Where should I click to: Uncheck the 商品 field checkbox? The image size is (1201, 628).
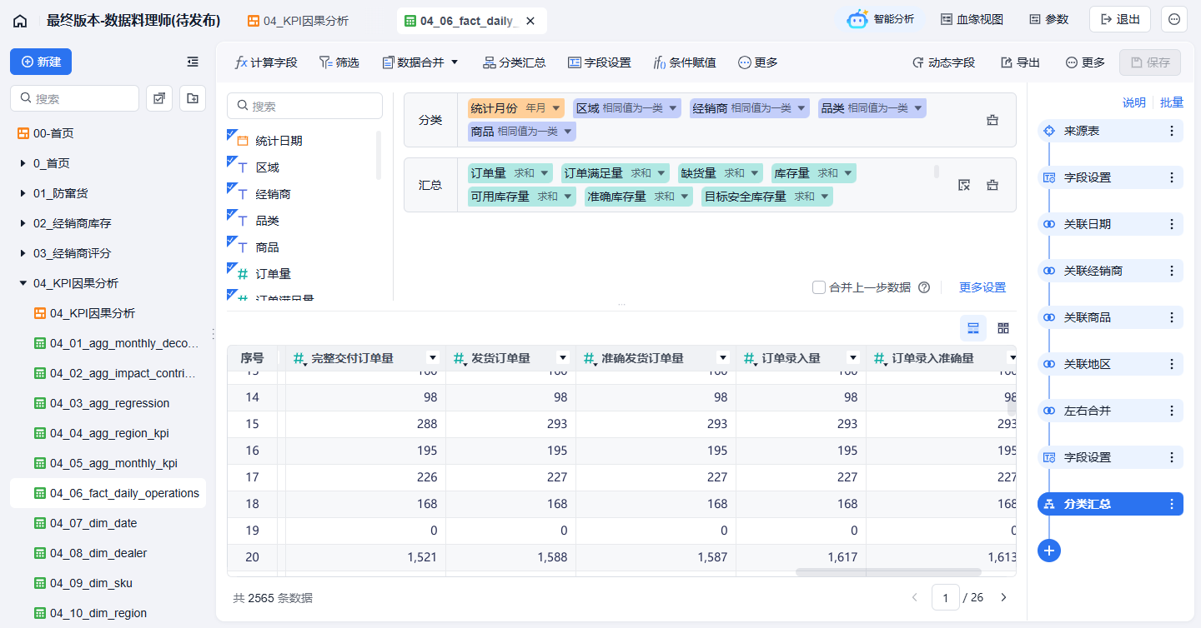pos(233,242)
